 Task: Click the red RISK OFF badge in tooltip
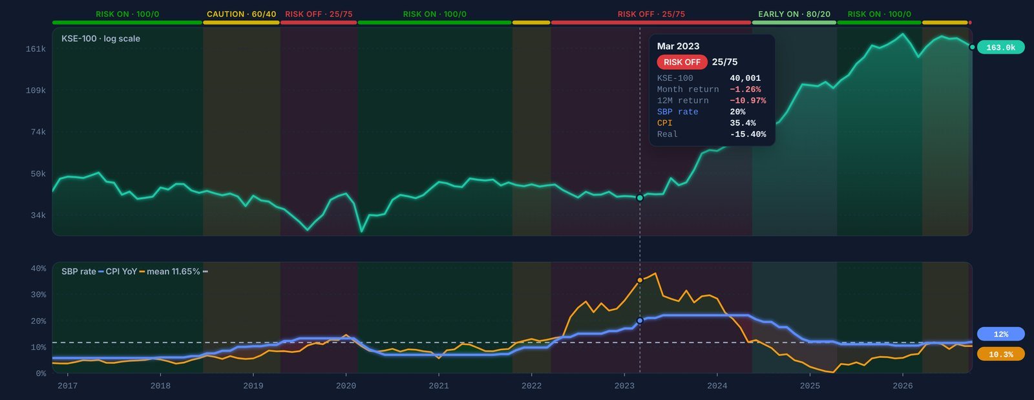pyautogui.click(x=682, y=62)
